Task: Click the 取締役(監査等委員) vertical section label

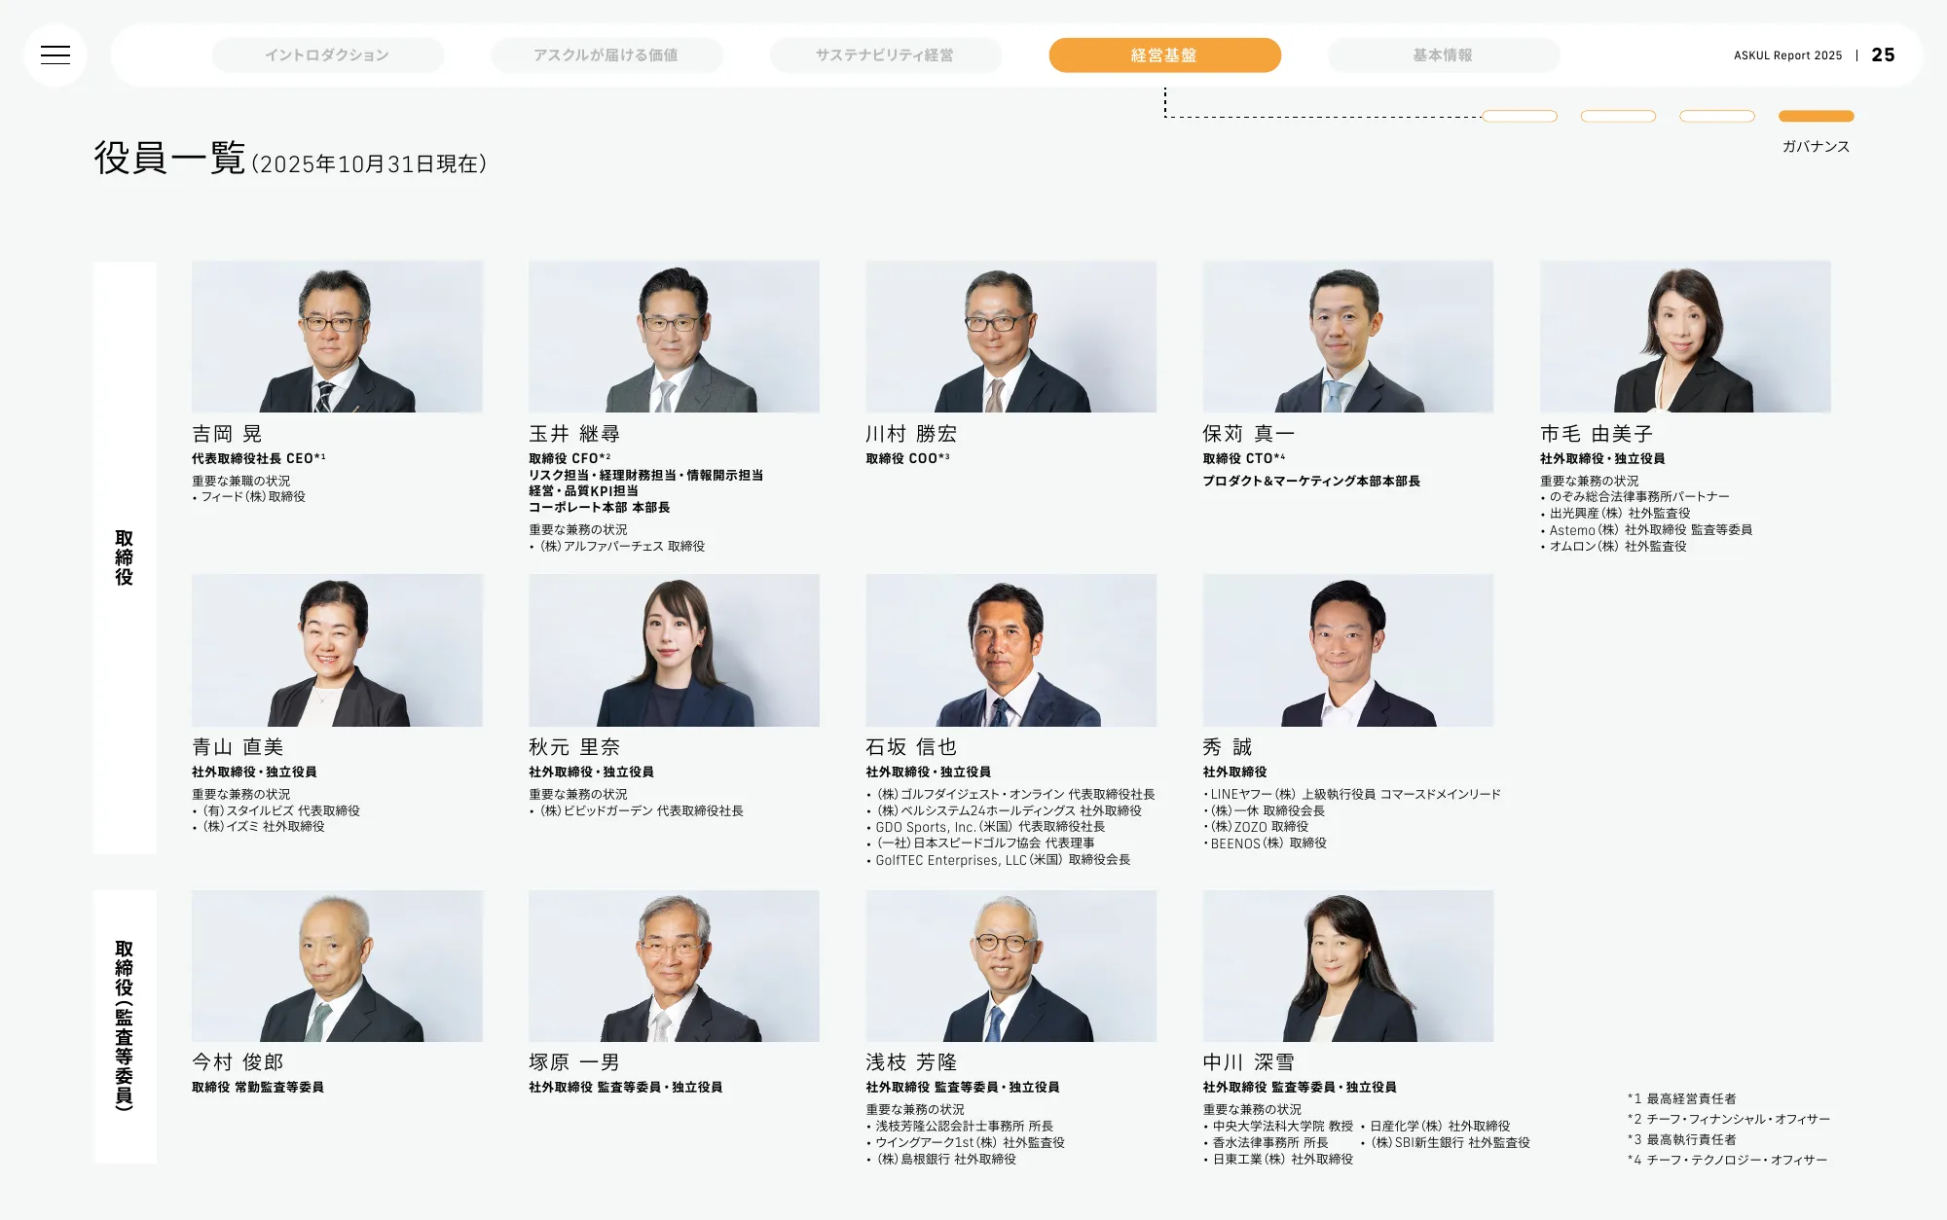Action: [125, 1025]
